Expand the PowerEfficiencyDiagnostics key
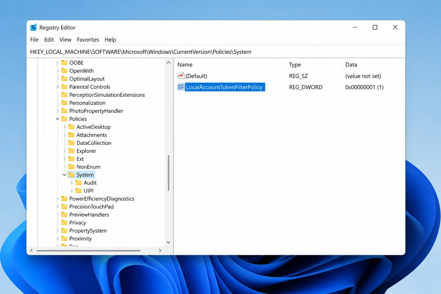 (x=57, y=199)
